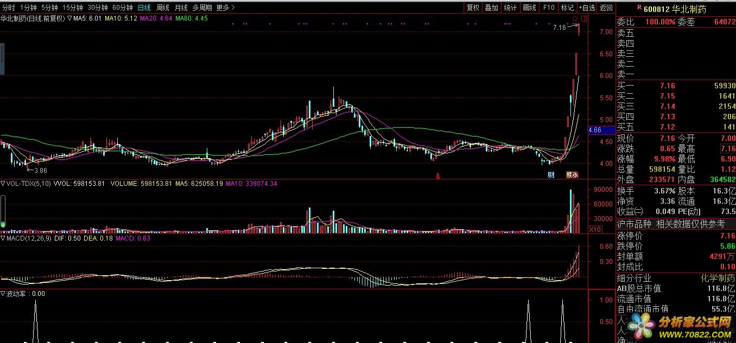Viewport: 736px width, 343px height.
Task: Click the MA5: 6.01 label
Action: tap(87, 18)
